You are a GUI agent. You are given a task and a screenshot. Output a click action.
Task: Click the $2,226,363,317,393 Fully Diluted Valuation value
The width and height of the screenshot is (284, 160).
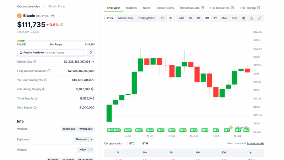[x=81, y=71]
